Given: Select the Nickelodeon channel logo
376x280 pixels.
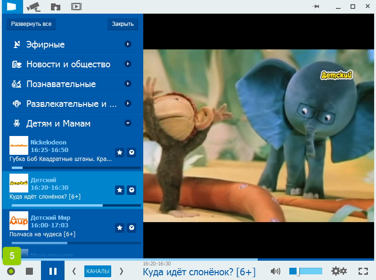Looking at the screenshot, I should tap(19, 145).
